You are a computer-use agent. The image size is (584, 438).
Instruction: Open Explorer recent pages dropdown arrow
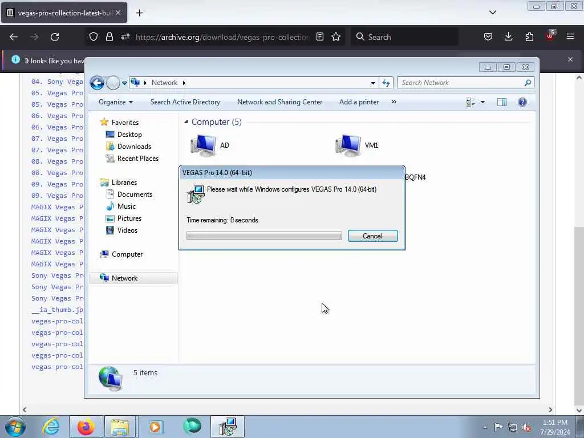124,83
